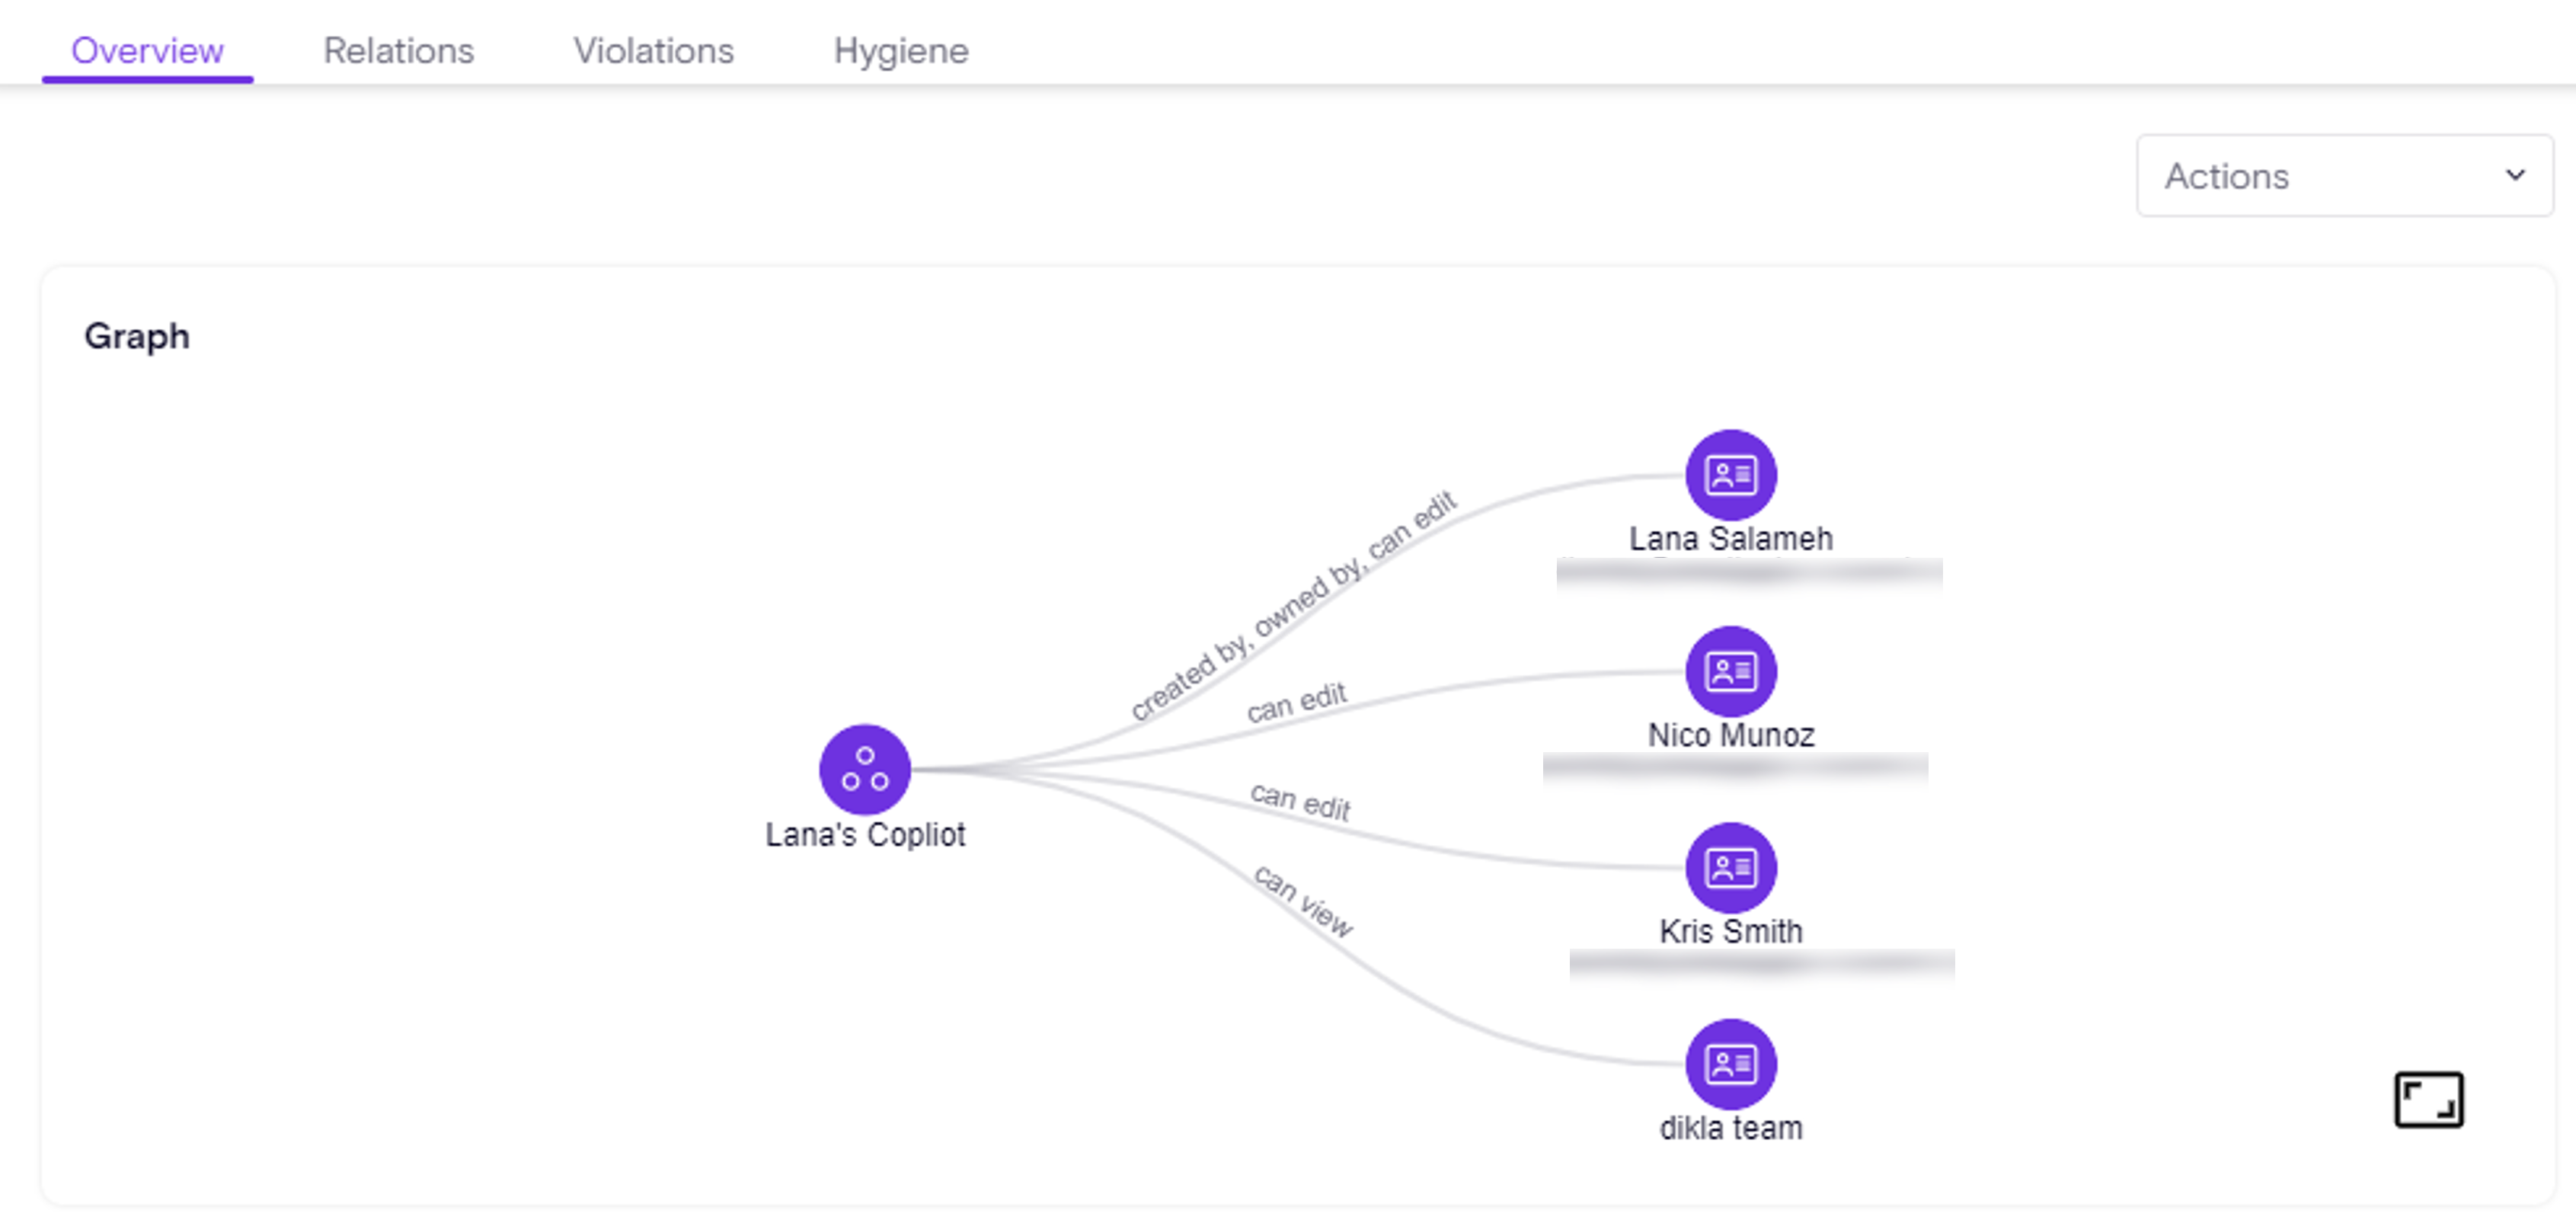The height and width of the screenshot is (1223, 2576).
Task: Go to the Hygiene tab
Action: tap(900, 50)
